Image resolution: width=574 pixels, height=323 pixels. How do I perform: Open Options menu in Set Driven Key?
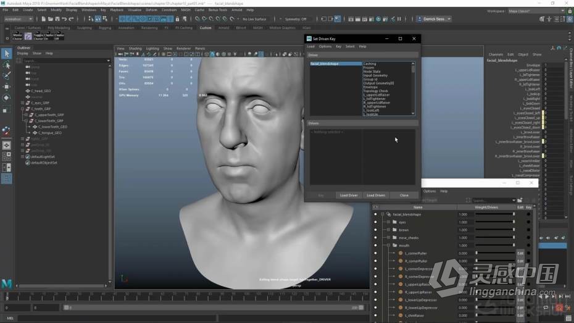pos(325,46)
